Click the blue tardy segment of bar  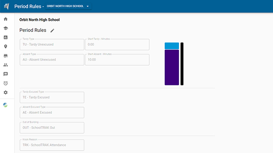click(172, 46)
